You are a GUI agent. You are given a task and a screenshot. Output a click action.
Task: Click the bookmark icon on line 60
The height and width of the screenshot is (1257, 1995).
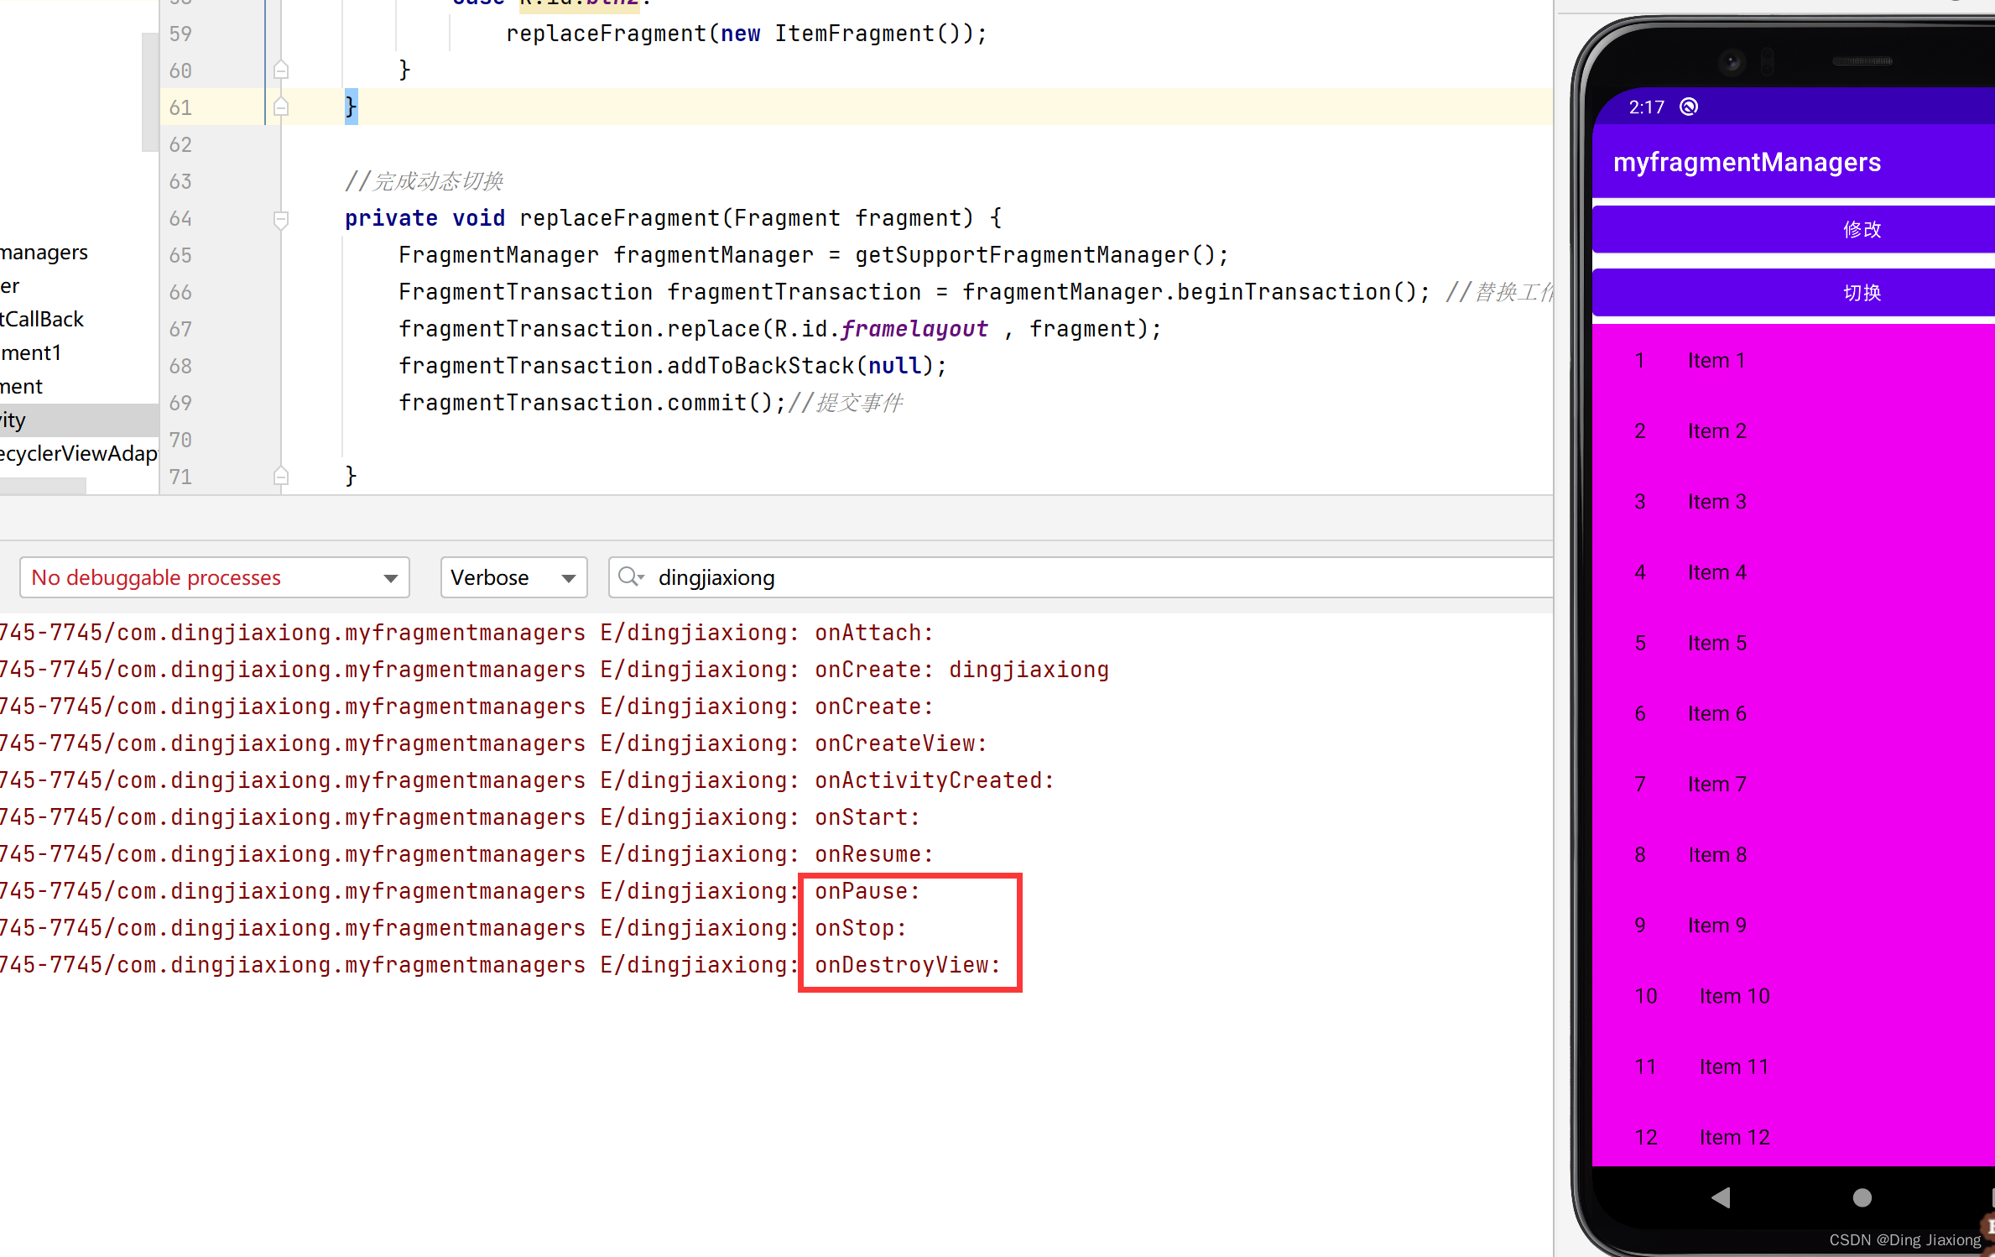pos(283,70)
